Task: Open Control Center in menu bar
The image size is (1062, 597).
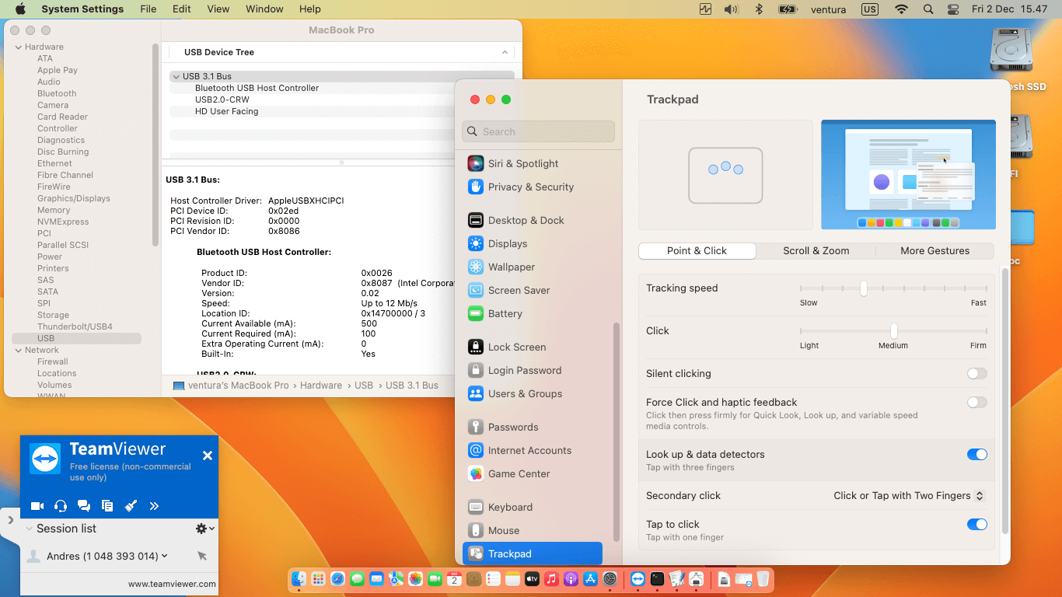Action: click(953, 9)
